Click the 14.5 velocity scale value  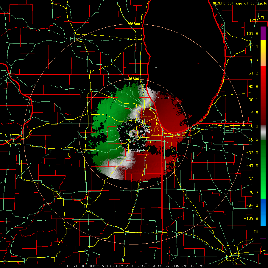pos(253,113)
